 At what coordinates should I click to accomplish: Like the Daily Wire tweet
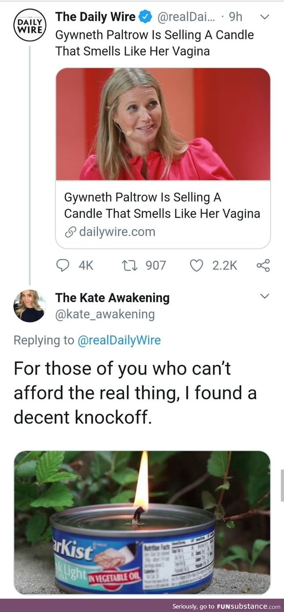196,265
